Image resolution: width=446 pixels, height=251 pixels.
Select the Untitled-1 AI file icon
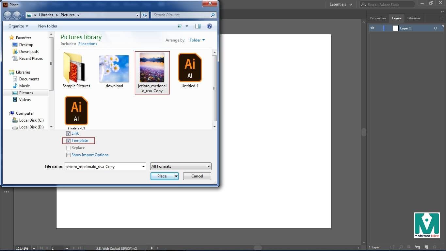[x=190, y=68]
